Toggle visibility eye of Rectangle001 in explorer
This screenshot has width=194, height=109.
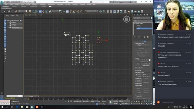point(9,28)
